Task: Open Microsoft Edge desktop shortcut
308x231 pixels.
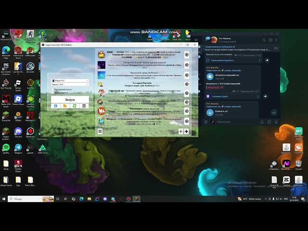Action: pyautogui.click(x=6, y=52)
